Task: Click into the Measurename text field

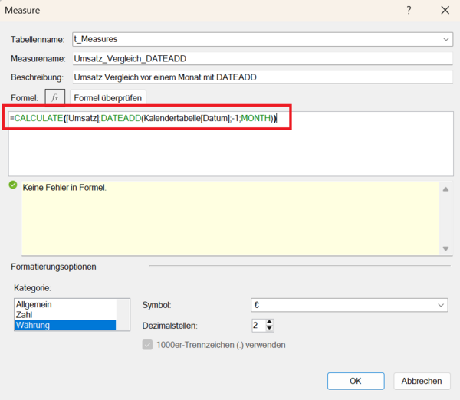Action: (261, 58)
